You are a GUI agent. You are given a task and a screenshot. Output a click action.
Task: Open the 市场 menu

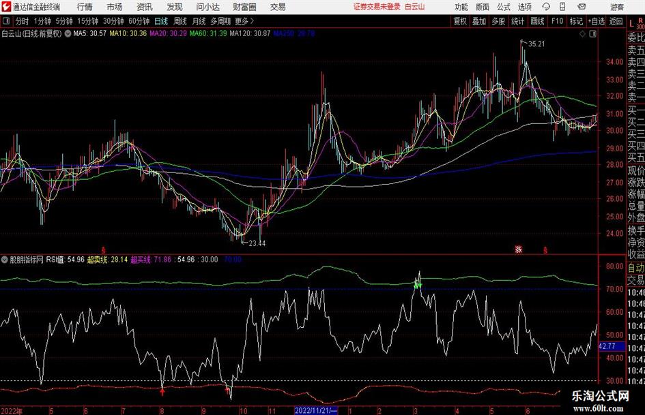click(115, 7)
